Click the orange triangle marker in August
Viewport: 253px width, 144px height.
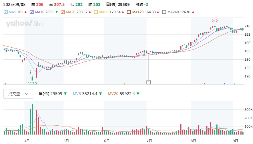[204, 83]
